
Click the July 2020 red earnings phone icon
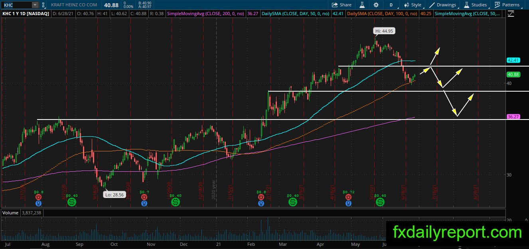click(38, 197)
